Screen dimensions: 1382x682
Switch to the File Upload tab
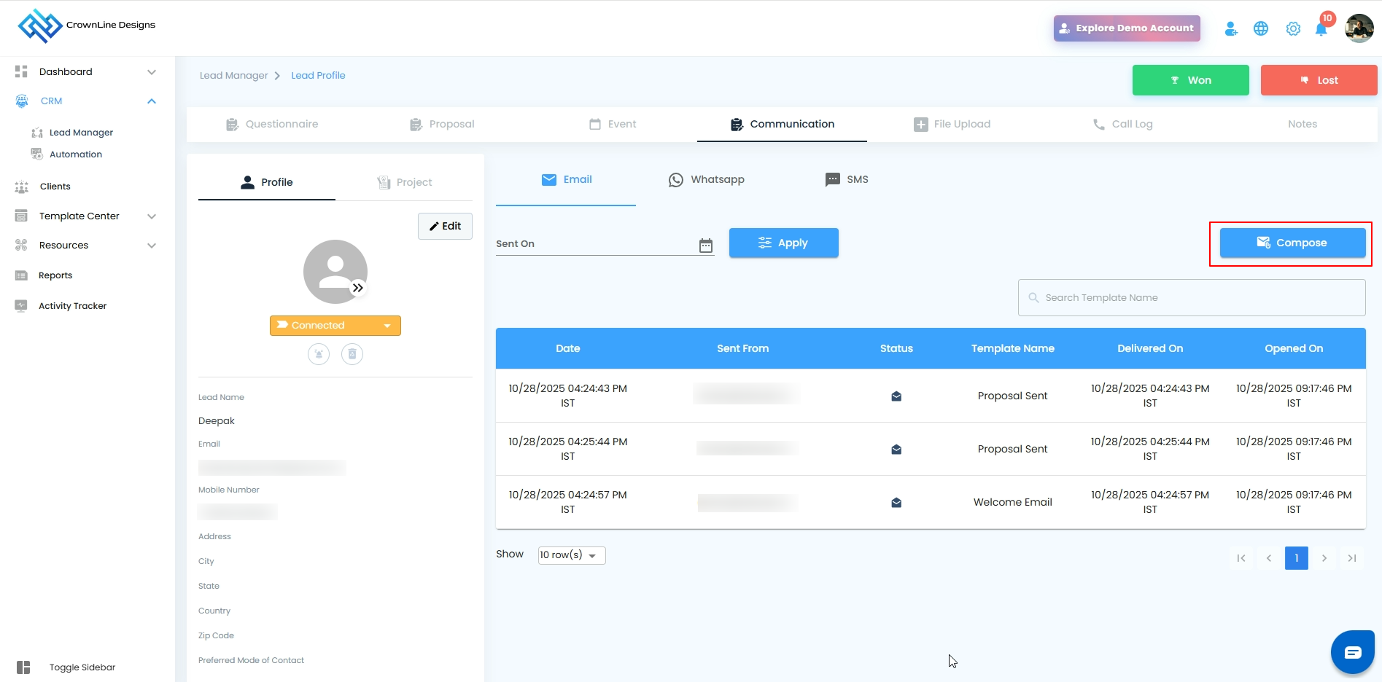tap(952, 125)
